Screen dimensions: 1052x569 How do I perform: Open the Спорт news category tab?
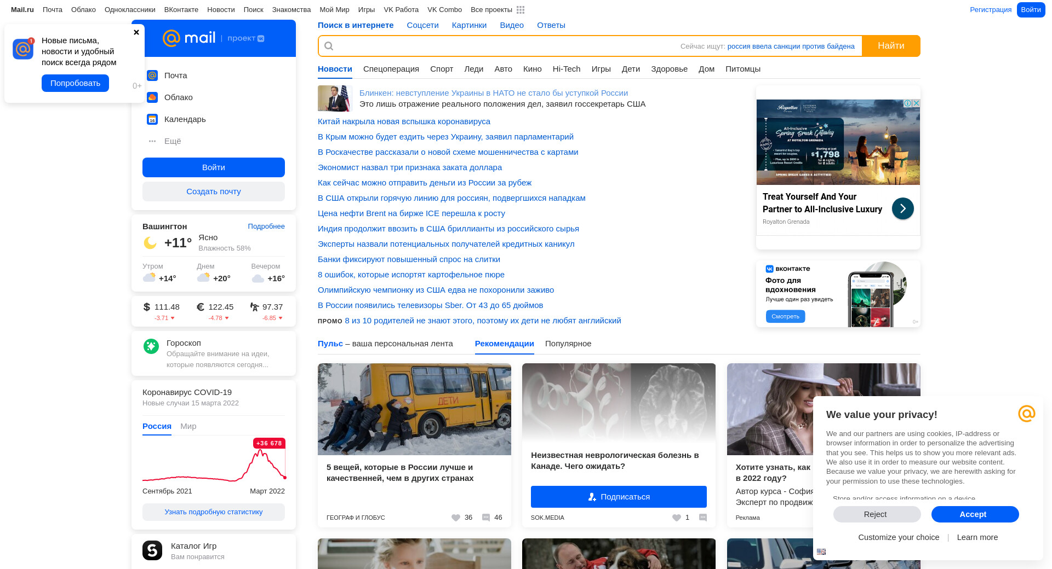(442, 69)
